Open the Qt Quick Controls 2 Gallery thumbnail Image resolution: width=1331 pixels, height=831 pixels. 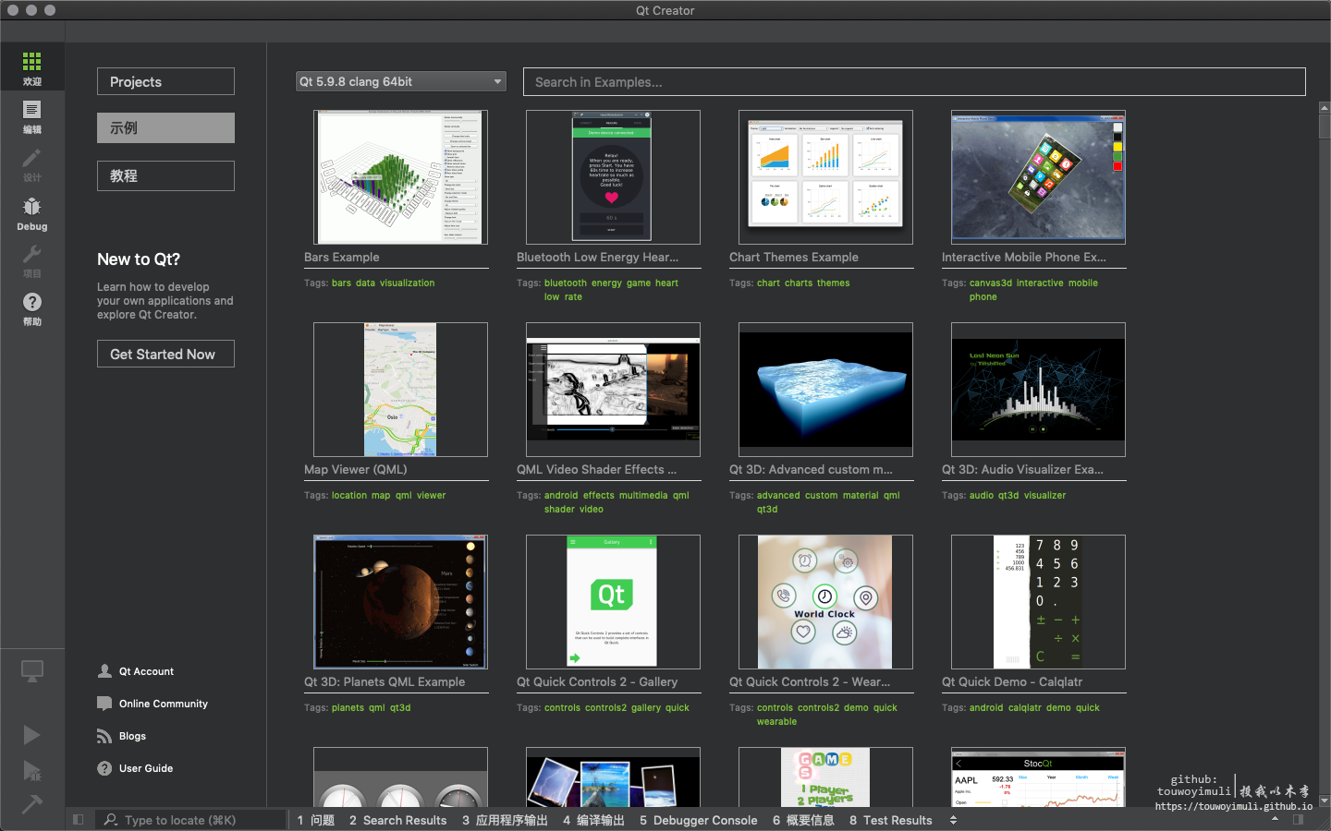(x=613, y=602)
